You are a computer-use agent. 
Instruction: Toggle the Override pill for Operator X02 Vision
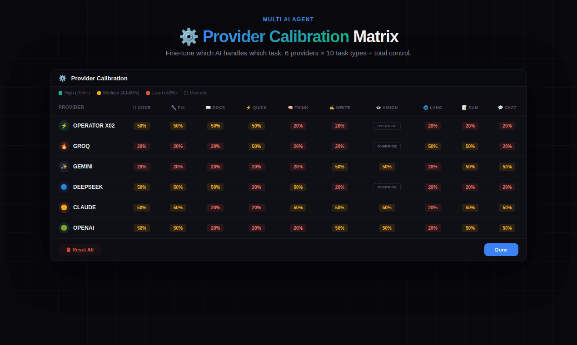pyautogui.click(x=387, y=126)
